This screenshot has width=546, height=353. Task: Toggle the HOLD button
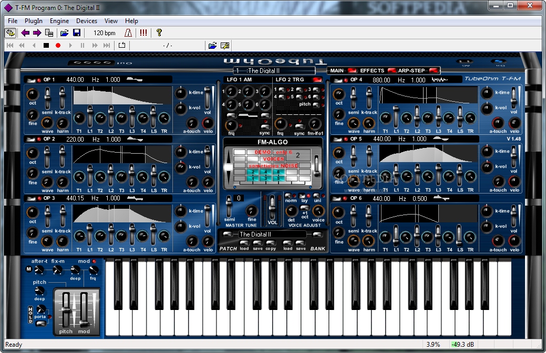tap(30, 314)
